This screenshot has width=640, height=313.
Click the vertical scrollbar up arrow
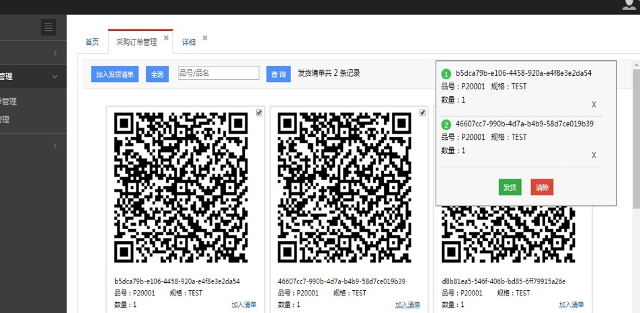click(x=637, y=64)
